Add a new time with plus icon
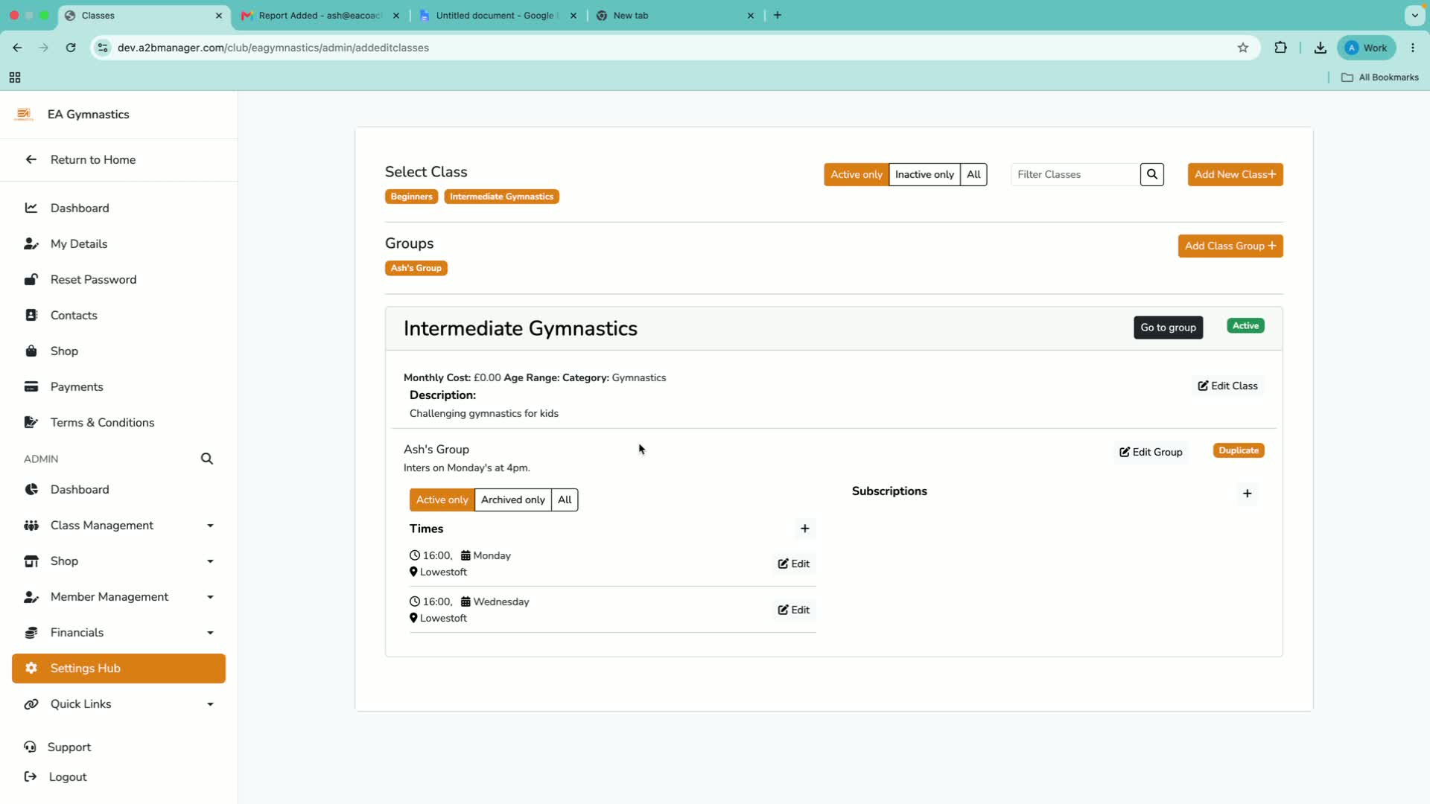The width and height of the screenshot is (1430, 804). tap(804, 529)
